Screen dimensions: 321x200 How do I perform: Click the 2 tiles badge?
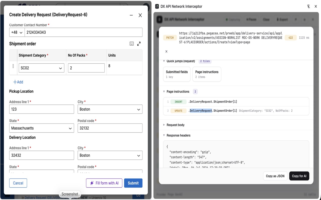pos(205,61)
